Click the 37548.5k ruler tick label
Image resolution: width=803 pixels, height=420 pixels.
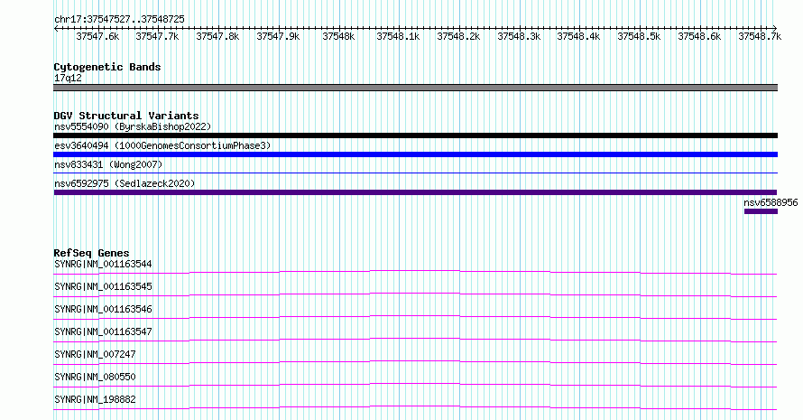[x=639, y=36]
